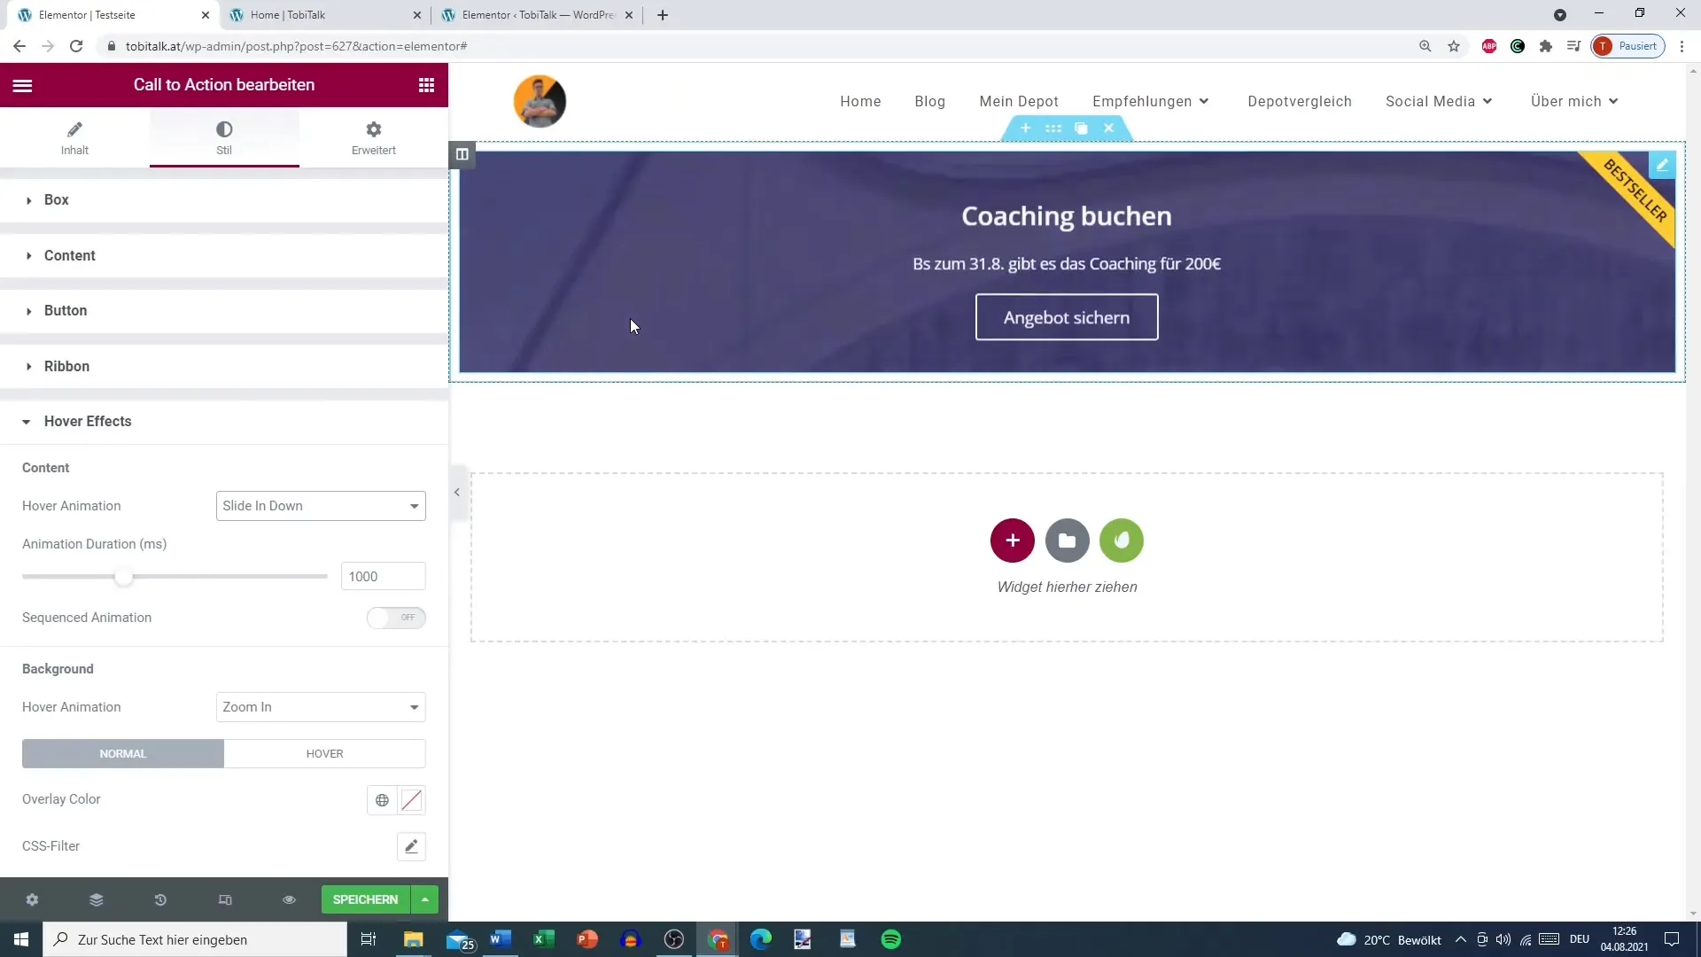1701x957 pixels.
Task: Open the Background Hover Animation dropdown
Action: click(321, 707)
